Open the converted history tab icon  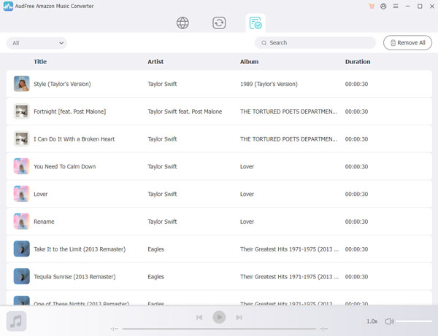[x=255, y=23]
